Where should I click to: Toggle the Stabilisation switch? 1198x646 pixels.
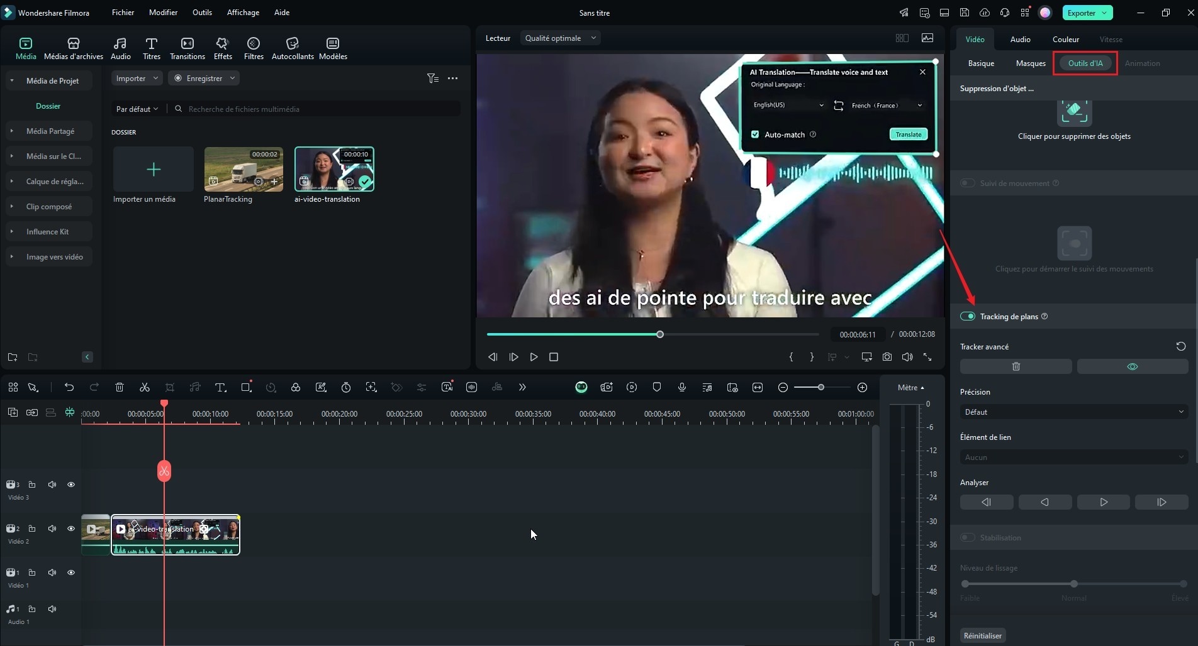pyautogui.click(x=968, y=537)
